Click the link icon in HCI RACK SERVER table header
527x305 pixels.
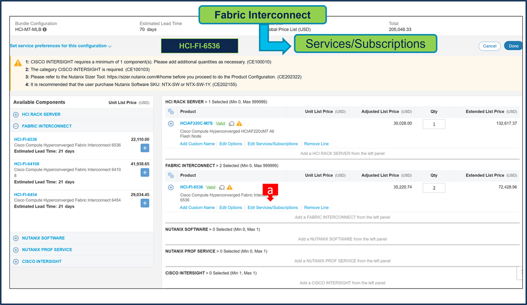tap(171, 111)
